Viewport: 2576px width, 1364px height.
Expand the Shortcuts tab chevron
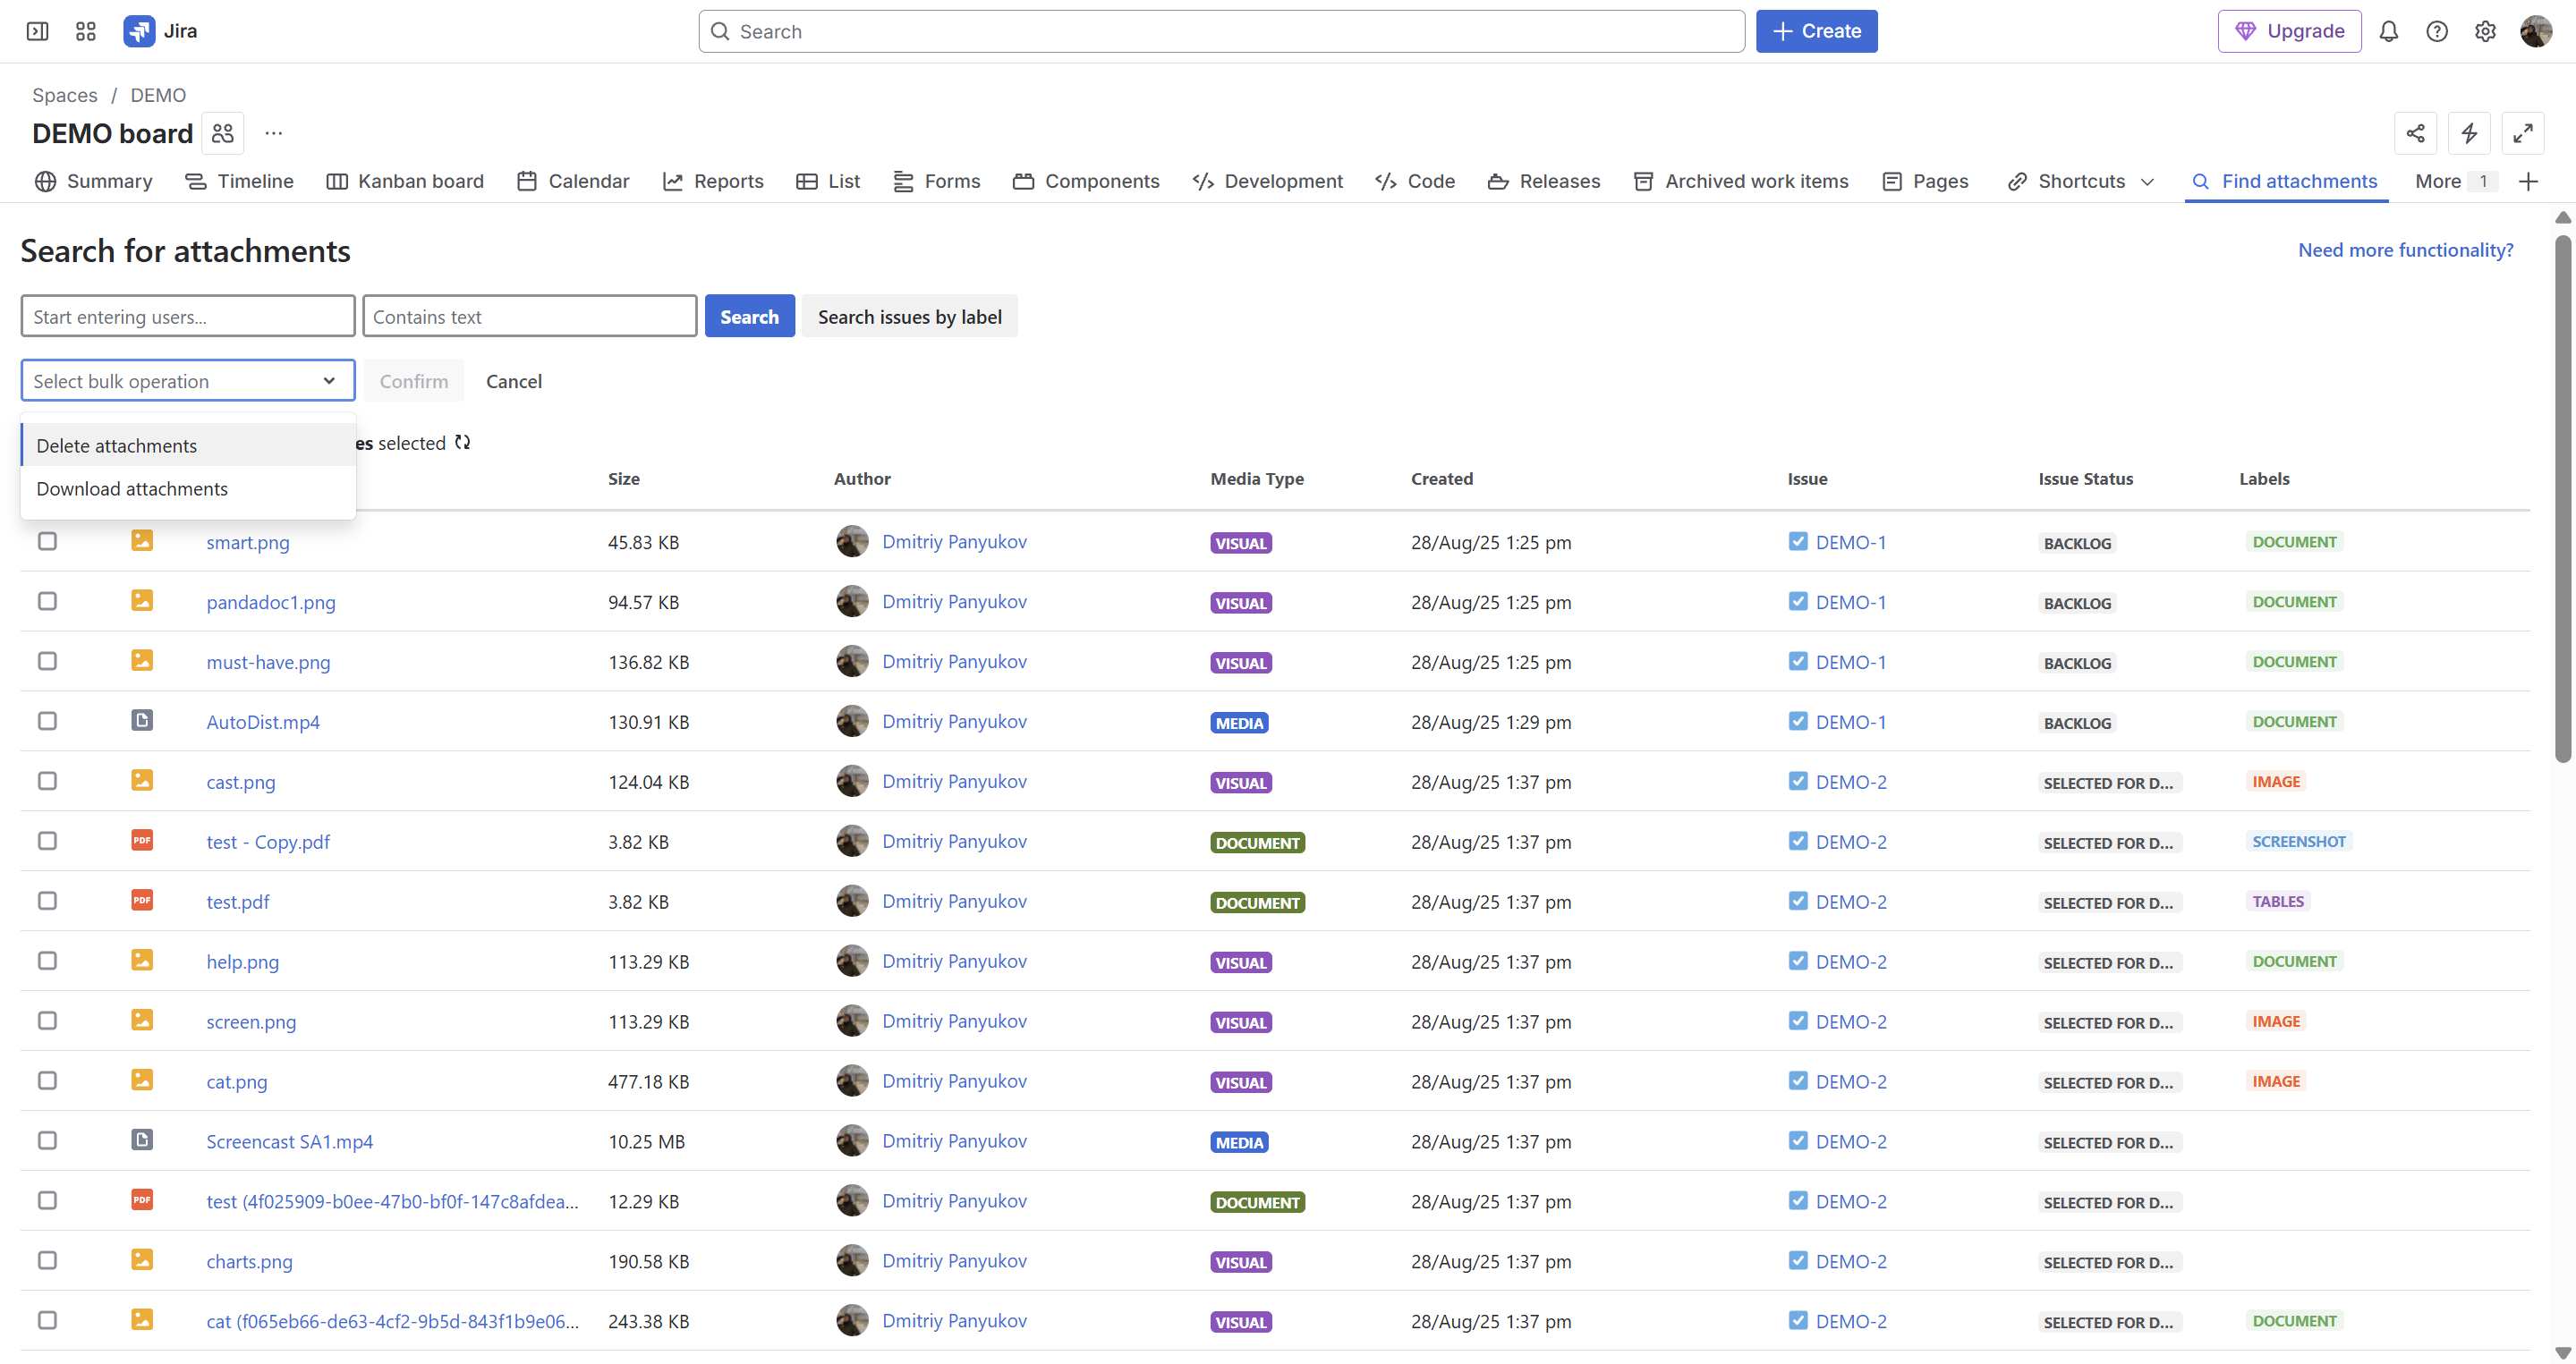tap(2147, 182)
